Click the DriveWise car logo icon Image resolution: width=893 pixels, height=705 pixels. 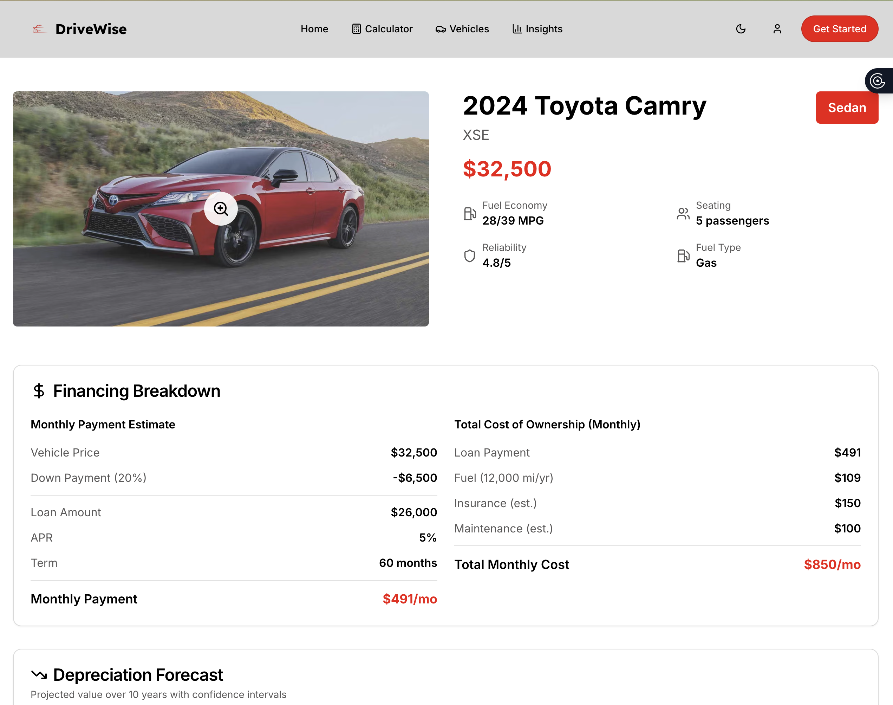coord(39,29)
